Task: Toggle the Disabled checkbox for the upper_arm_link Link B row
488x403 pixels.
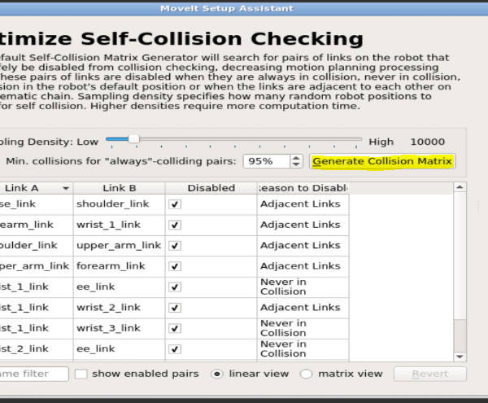Action: 175,246
